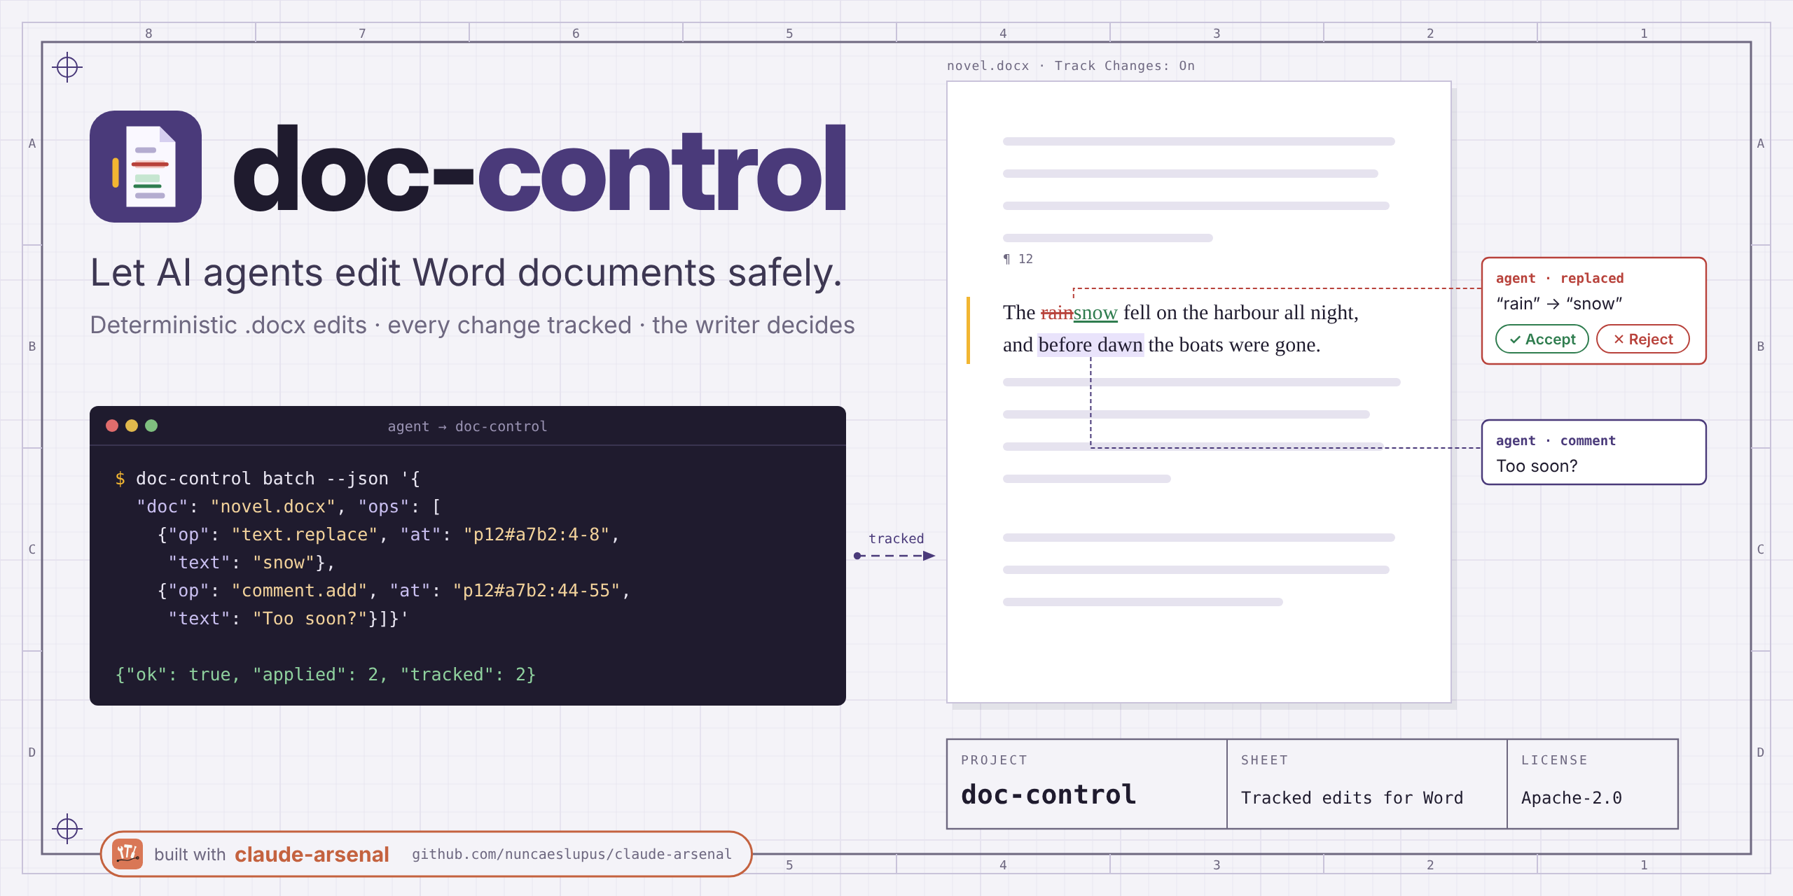This screenshot has width=1793, height=896.
Task: Reject the rain to snow replacement
Action: click(x=1643, y=339)
